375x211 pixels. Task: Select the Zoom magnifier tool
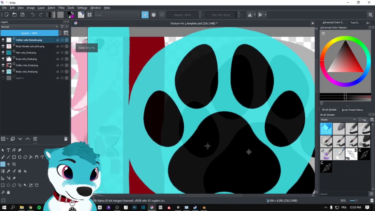click(x=3, y=192)
